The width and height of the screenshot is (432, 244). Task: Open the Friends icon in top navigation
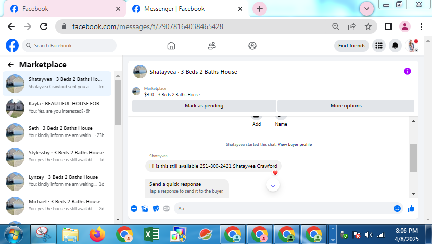click(x=212, y=46)
